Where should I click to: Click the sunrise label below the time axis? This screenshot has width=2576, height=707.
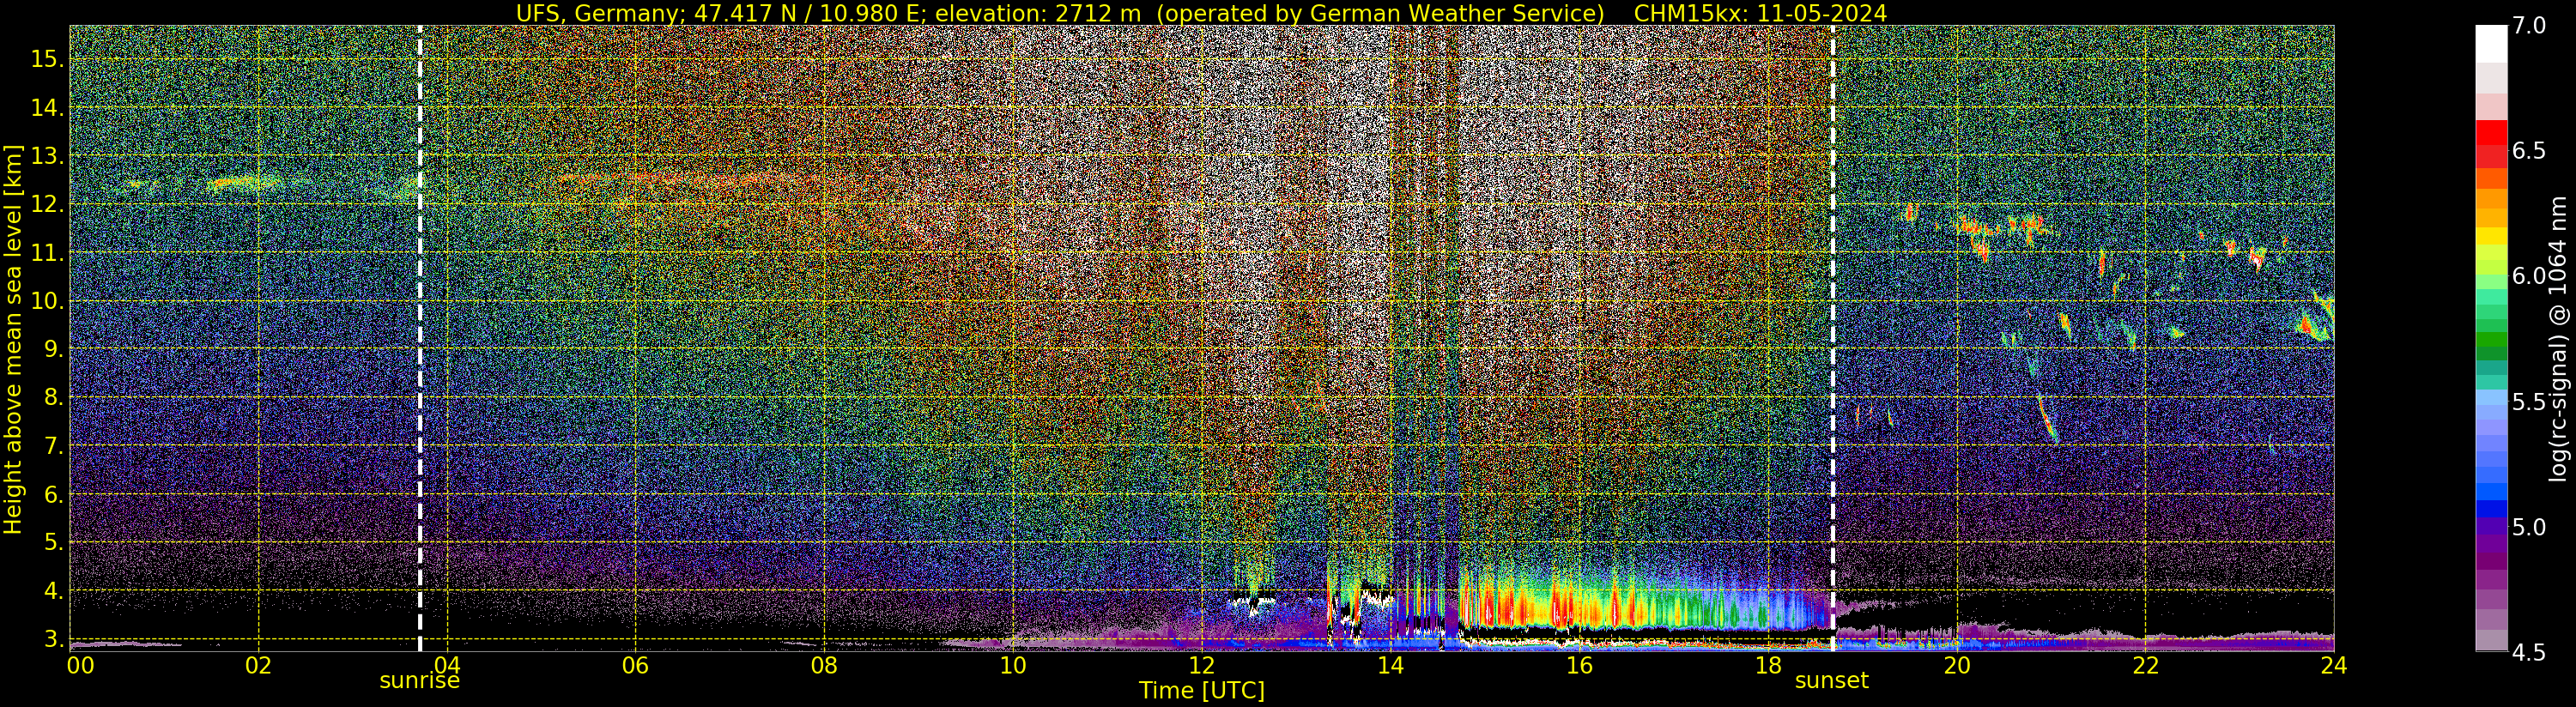(x=419, y=681)
